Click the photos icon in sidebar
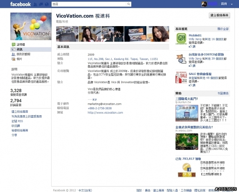The height and width of the screenshot is (192, 239). pyautogui.click(x=13, y=59)
